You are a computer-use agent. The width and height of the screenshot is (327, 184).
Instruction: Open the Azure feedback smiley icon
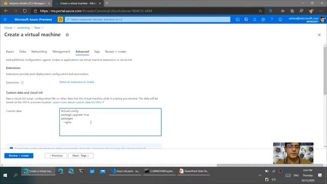[281, 19]
